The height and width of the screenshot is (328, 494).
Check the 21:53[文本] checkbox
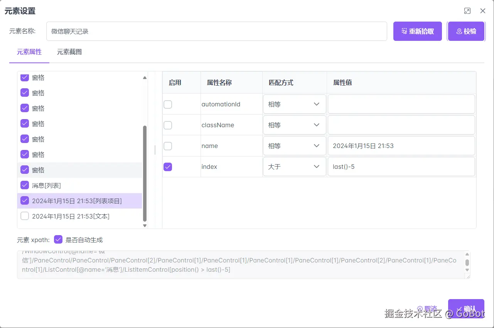[25, 216]
